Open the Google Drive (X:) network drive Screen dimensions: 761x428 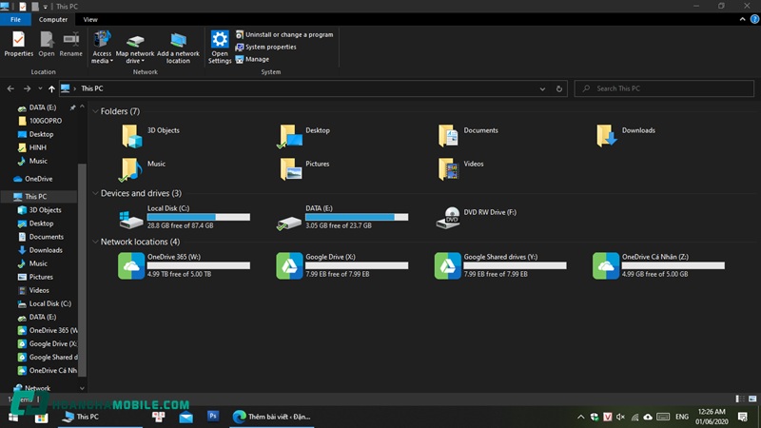click(x=290, y=265)
